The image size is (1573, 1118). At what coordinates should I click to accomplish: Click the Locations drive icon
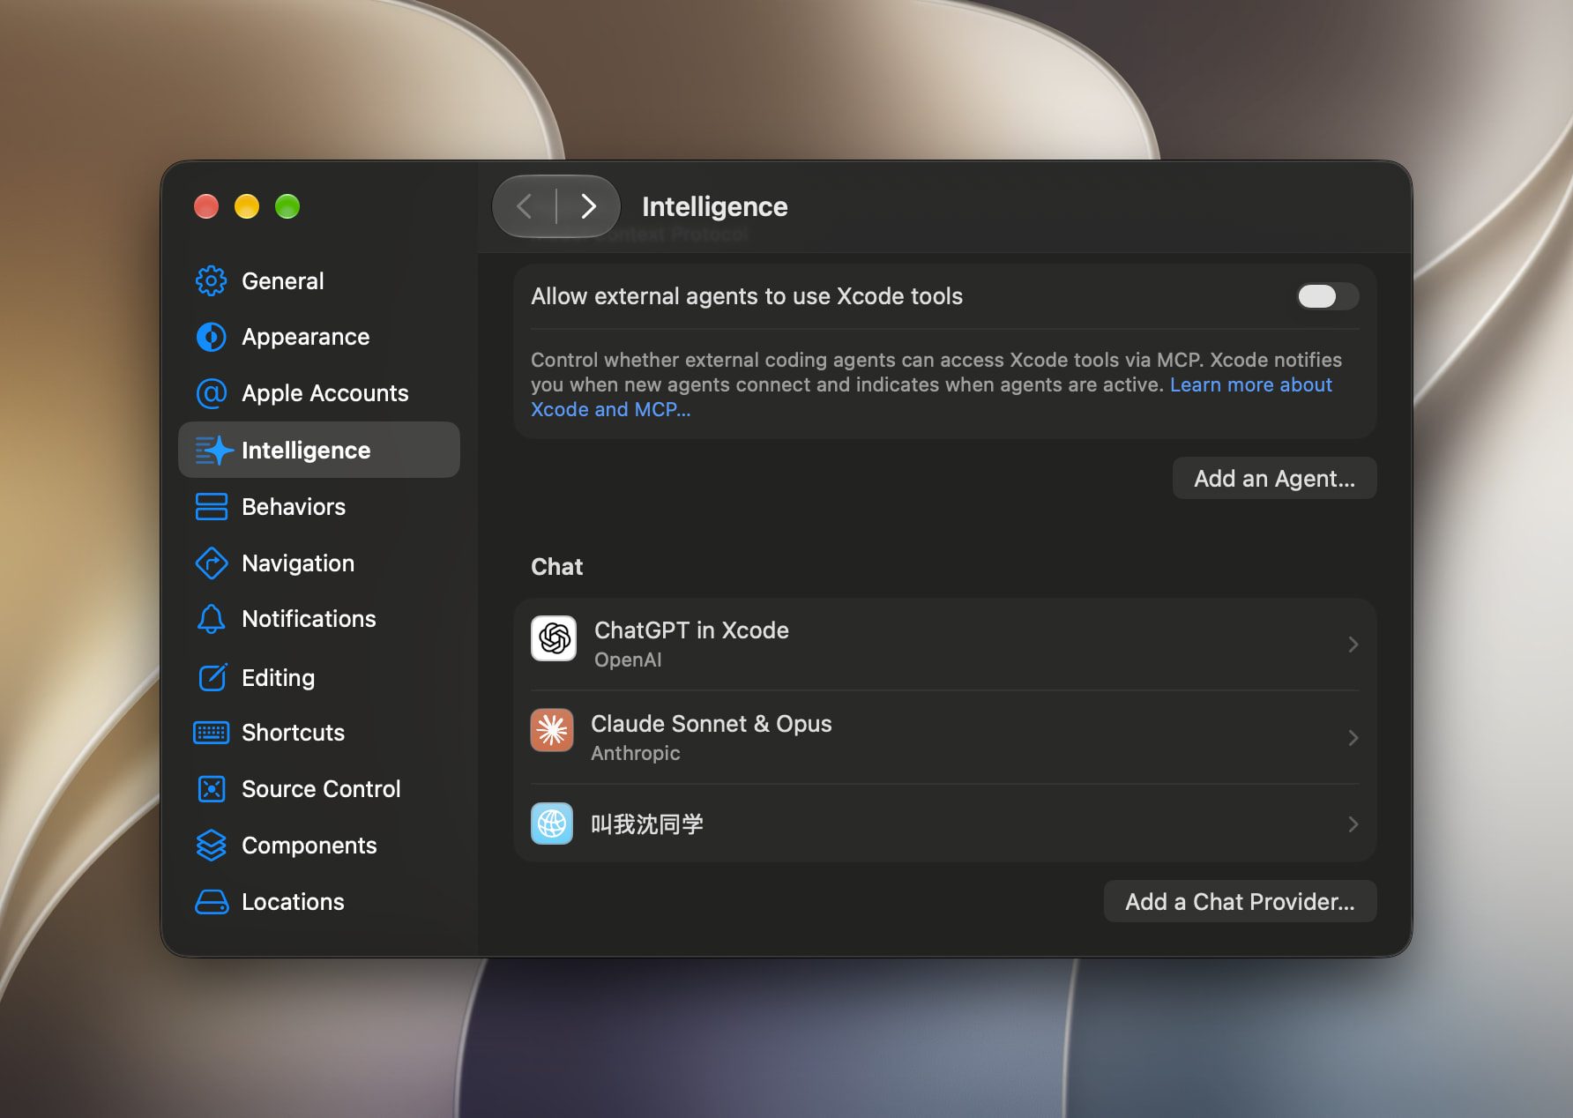pos(211,901)
